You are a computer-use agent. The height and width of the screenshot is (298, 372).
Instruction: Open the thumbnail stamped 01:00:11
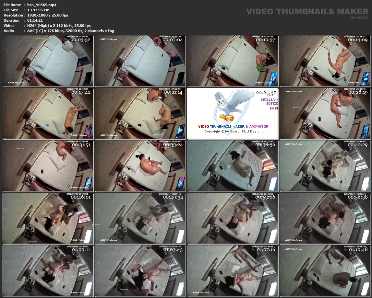tap(48, 271)
